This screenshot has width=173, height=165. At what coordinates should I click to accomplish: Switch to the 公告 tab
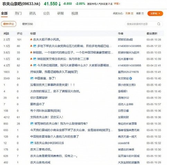coord(46,13)
